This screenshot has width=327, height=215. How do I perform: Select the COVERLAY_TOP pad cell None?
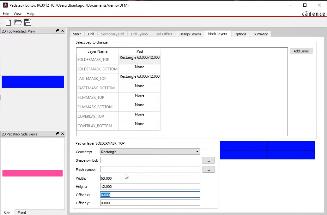click(140, 116)
